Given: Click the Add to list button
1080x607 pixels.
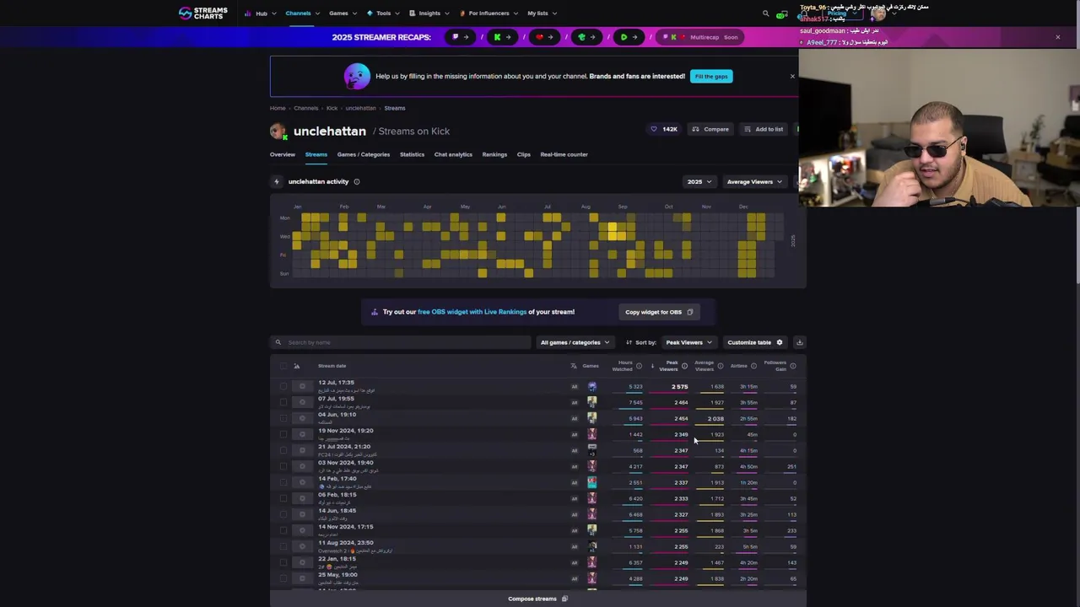Looking at the screenshot, I should tap(764, 129).
